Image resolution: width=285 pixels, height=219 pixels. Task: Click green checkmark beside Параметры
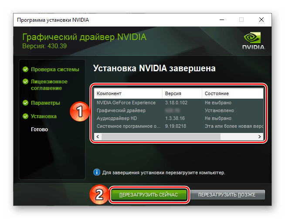25,103
